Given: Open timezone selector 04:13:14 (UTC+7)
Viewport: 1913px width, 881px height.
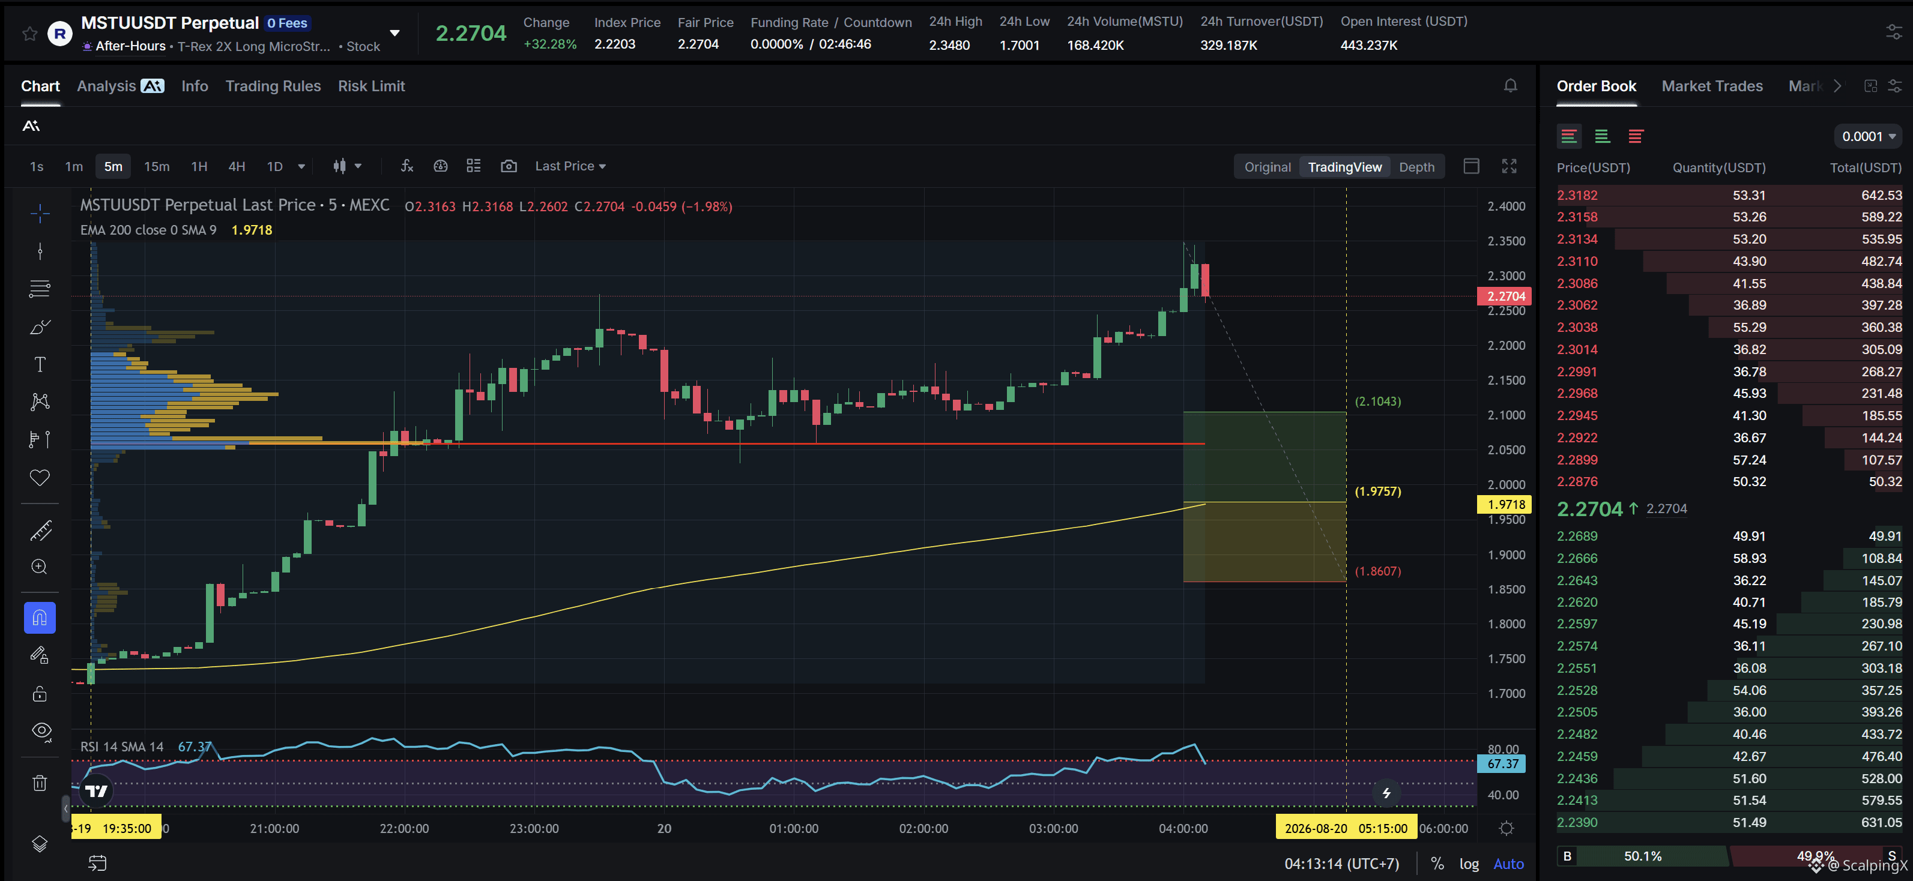Looking at the screenshot, I should point(1342,864).
